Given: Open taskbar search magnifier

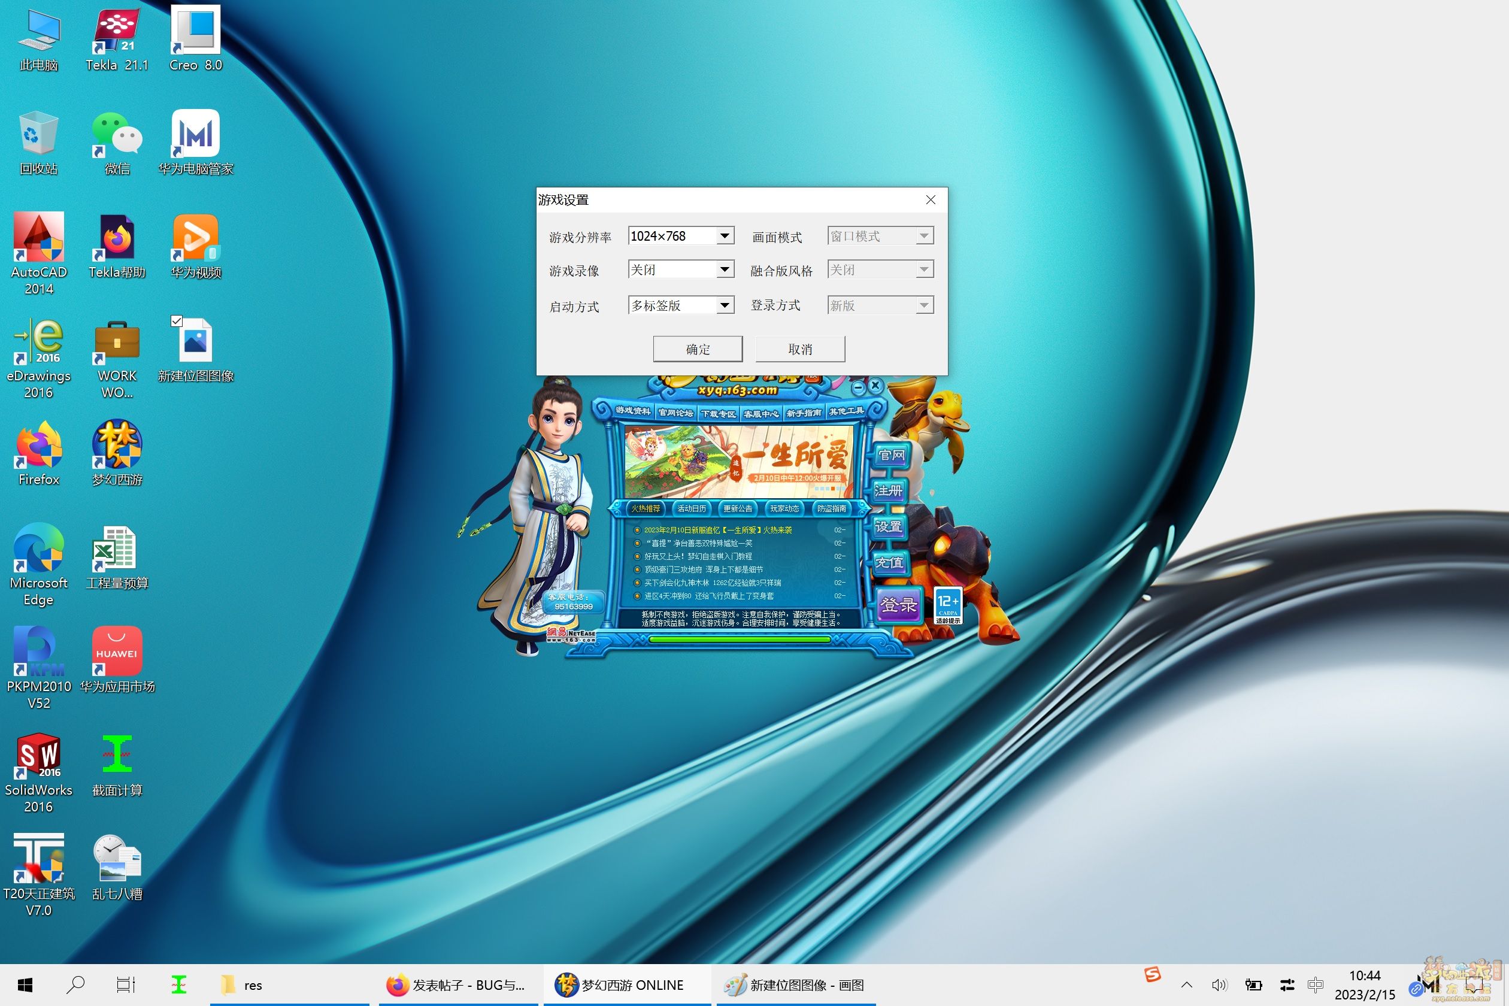Looking at the screenshot, I should (75, 985).
